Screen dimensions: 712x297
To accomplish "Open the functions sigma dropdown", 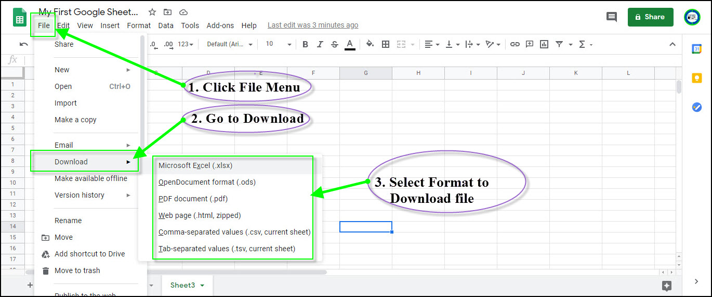I will click(585, 44).
